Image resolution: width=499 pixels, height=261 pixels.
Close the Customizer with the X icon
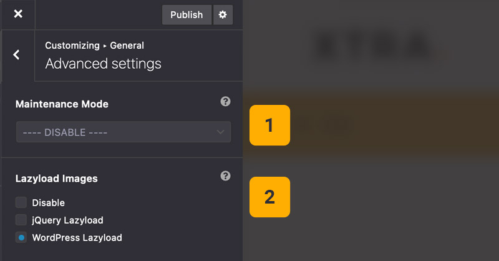coord(18,14)
